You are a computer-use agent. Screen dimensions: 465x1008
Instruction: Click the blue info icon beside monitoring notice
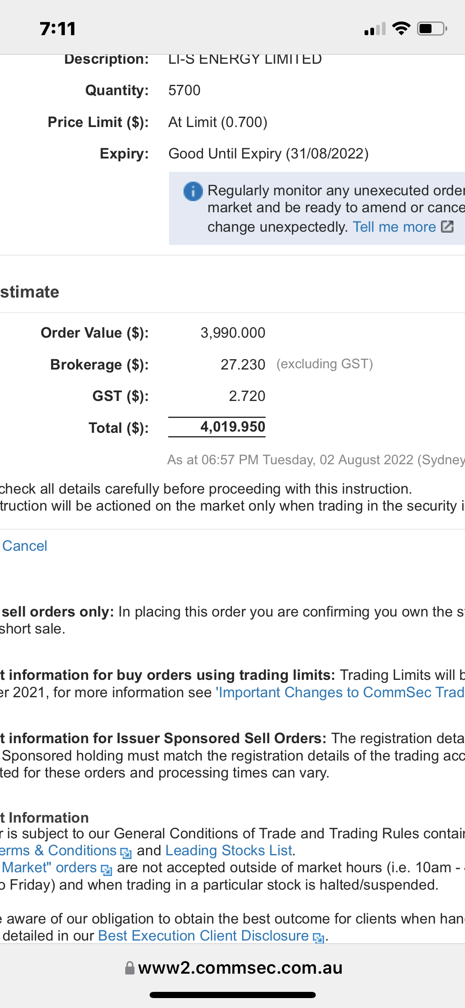[193, 192]
